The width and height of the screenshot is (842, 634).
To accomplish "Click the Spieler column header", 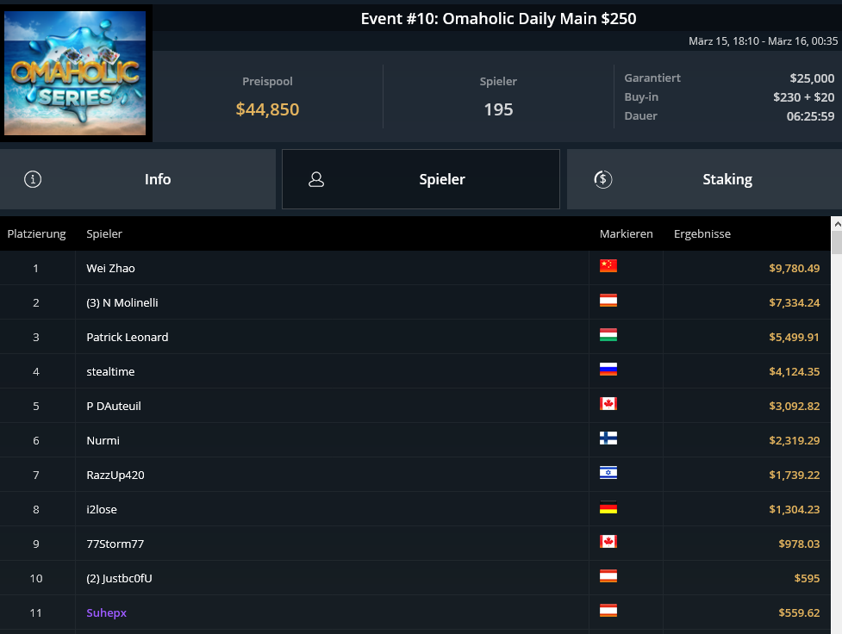I will (104, 233).
